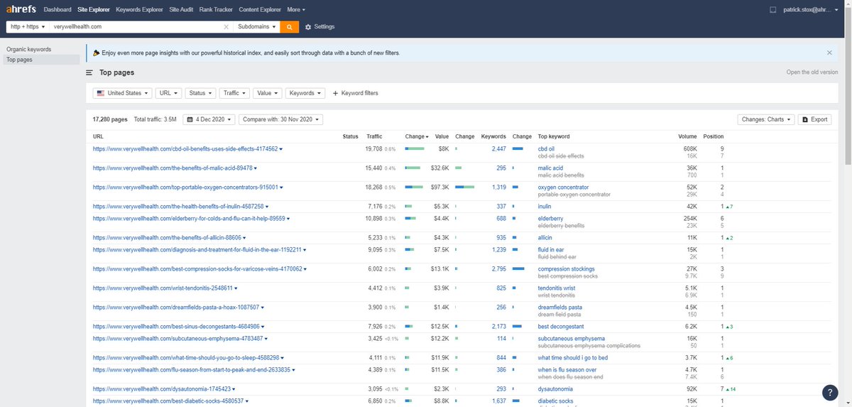Click keywords chart bar for compression-socks row
This screenshot has width=852, height=407.
(x=518, y=269)
